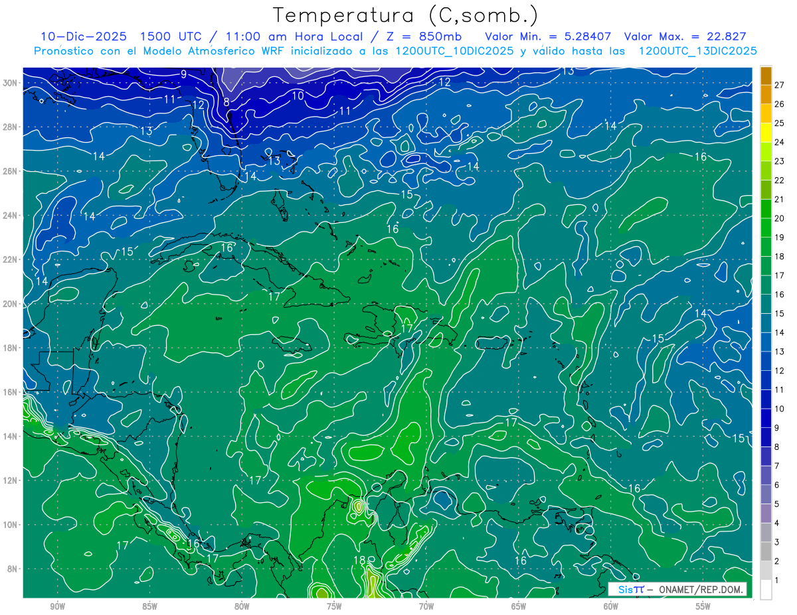Click legend value 27 on the color scale
Image resolution: width=797 pixels, height=615 pixels.
tap(779, 84)
